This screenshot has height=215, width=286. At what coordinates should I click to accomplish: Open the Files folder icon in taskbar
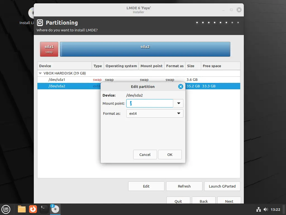pos(22,209)
